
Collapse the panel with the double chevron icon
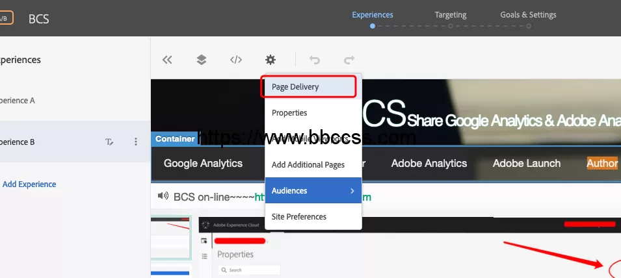pyautogui.click(x=167, y=60)
